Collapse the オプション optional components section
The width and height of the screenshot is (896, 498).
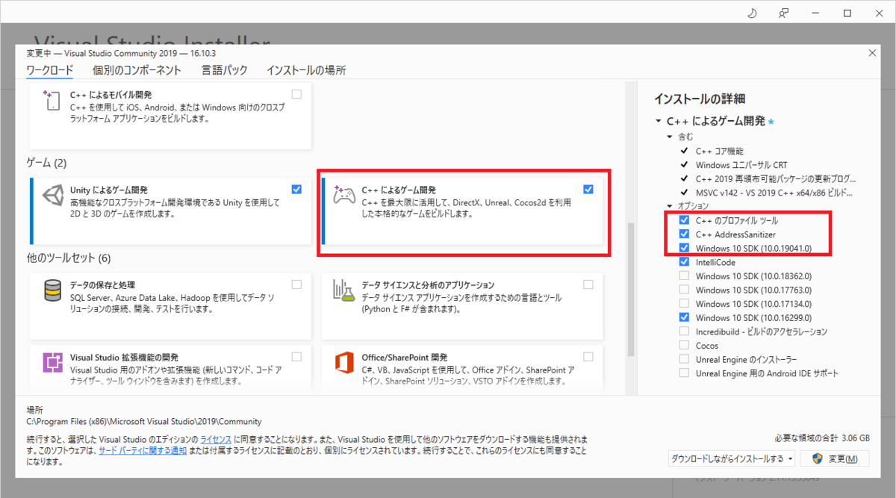coord(670,206)
